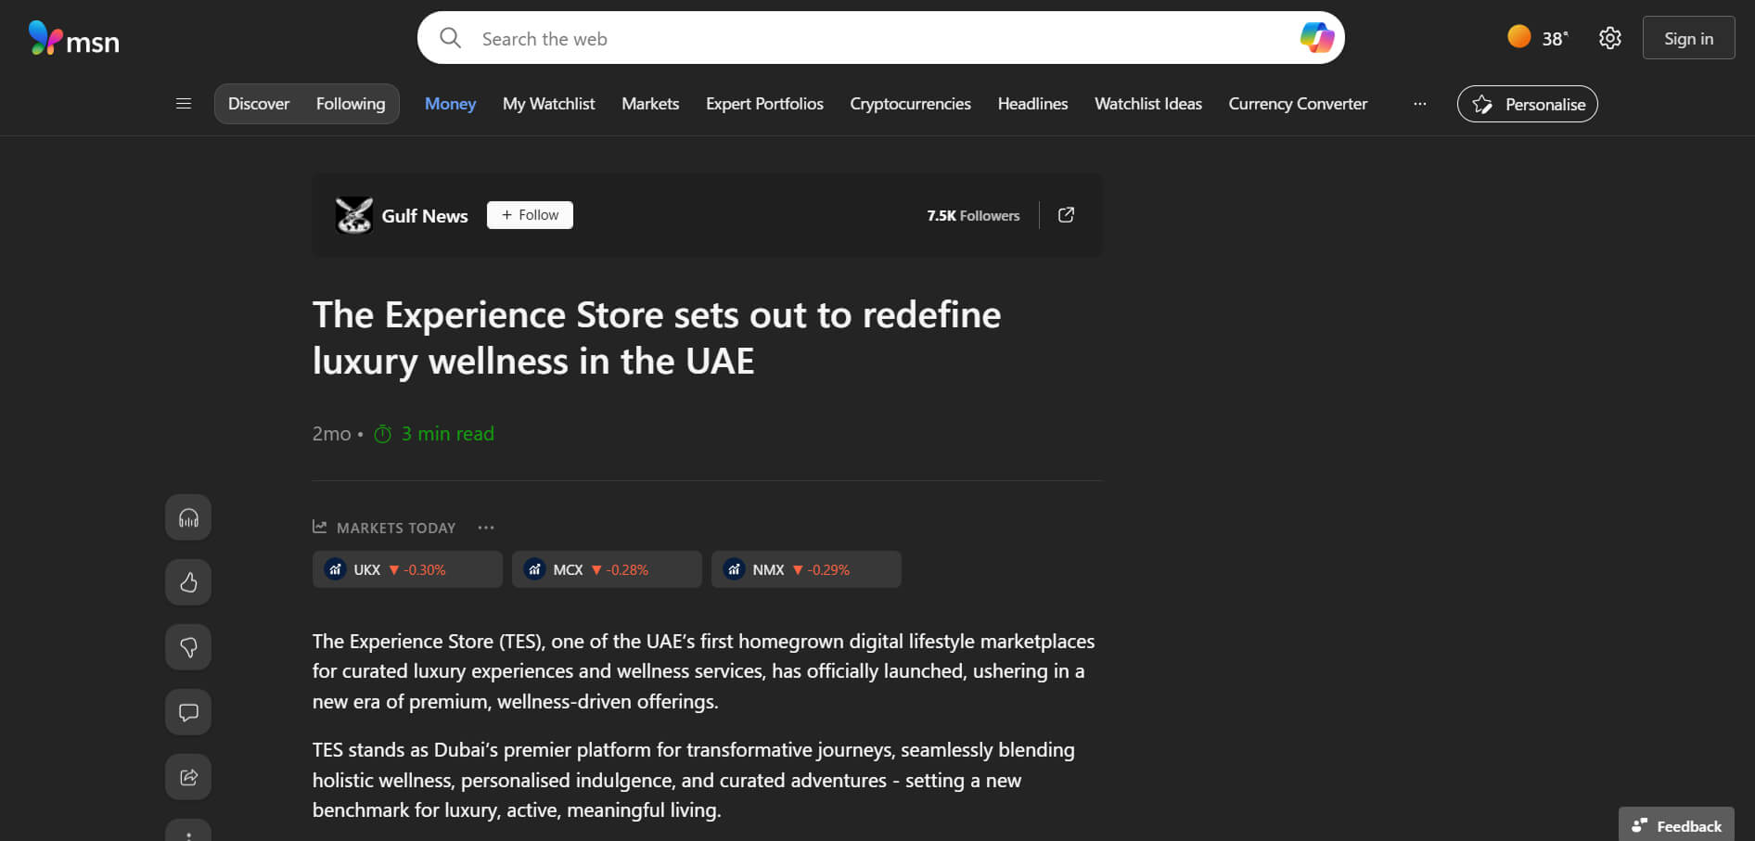
Task: Open the settings gear
Action: [x=1609, y=38]
